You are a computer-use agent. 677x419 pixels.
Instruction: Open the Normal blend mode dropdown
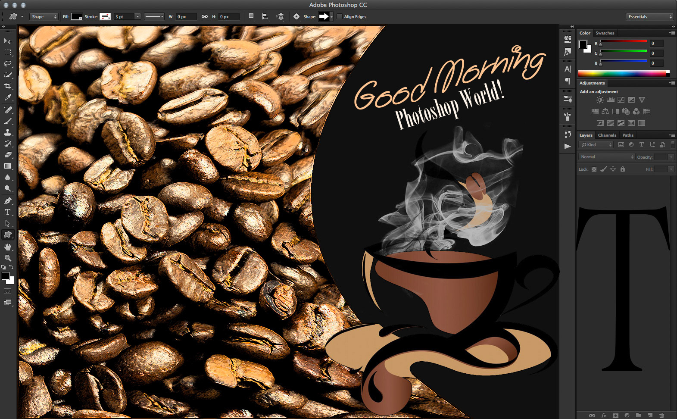pyautogui.click(x=607, y=157)
